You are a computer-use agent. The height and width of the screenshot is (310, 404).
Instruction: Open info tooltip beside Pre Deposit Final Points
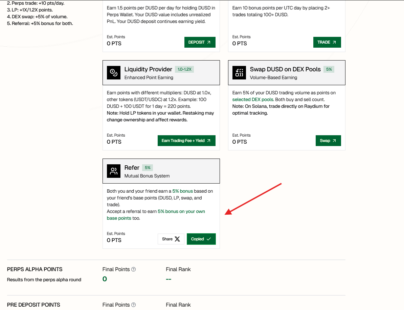[x=133, y=305]
